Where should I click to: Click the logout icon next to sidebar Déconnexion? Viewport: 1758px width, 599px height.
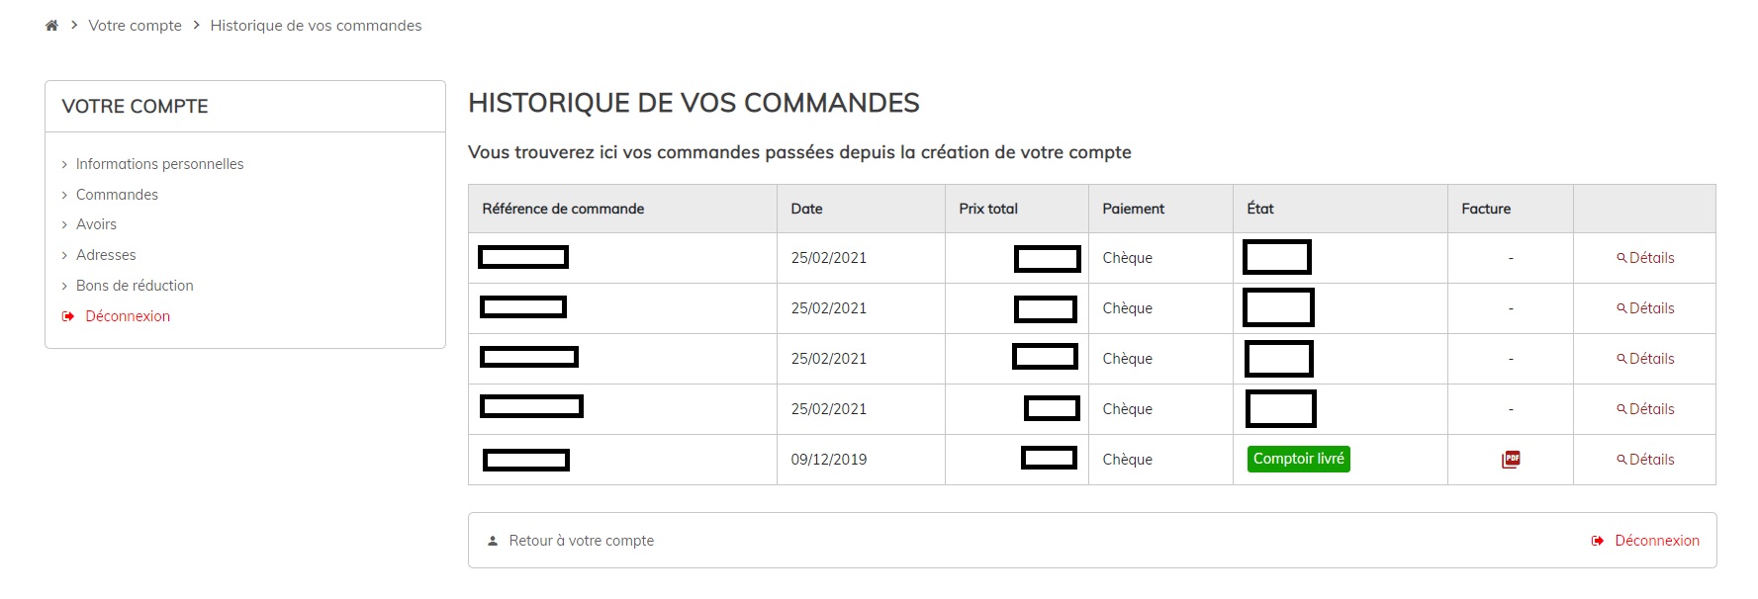[66, 315]
